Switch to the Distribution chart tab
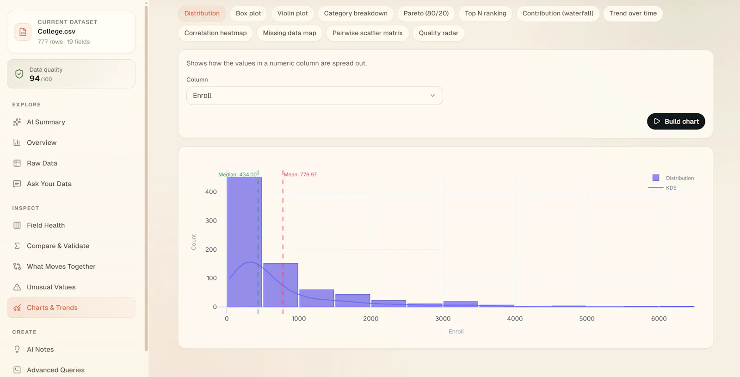The image size is (740, 377). [x=202, y=13]
